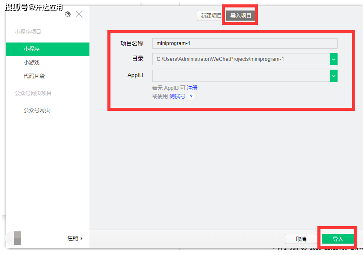This screenshot has height=255, width=363.
Task: Open settings via the gear icon
Action: click(68, 14)
